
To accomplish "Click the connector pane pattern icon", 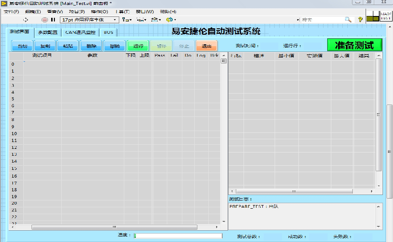I will (x=373, y=16).
